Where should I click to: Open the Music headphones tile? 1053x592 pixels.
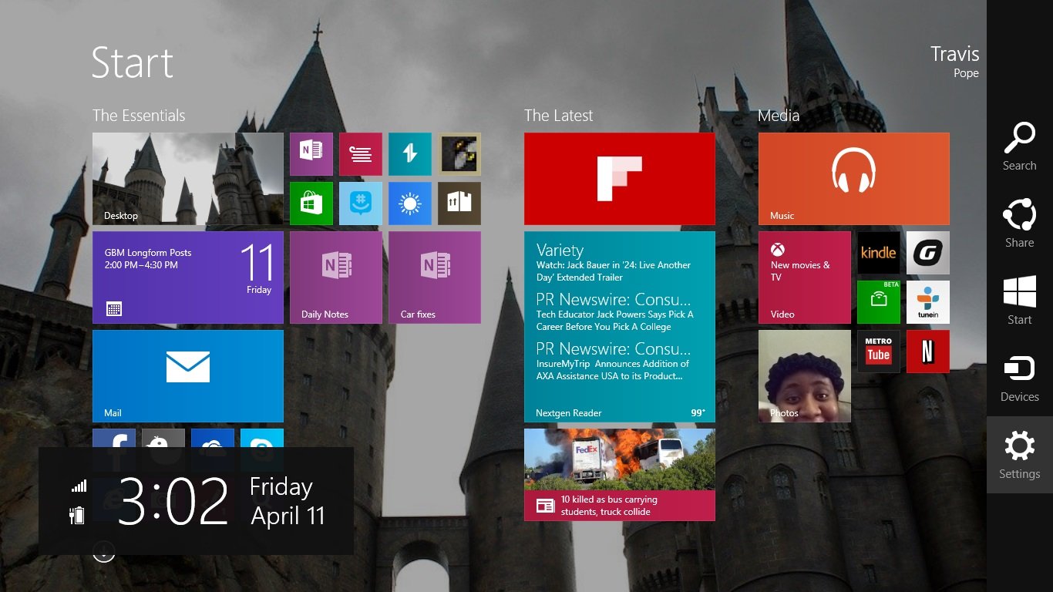[854, 179]
